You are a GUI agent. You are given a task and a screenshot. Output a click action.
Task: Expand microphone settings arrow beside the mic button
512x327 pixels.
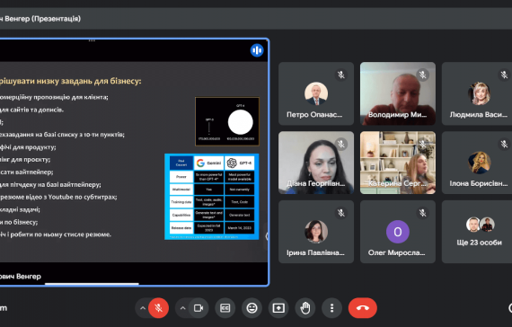143,308
